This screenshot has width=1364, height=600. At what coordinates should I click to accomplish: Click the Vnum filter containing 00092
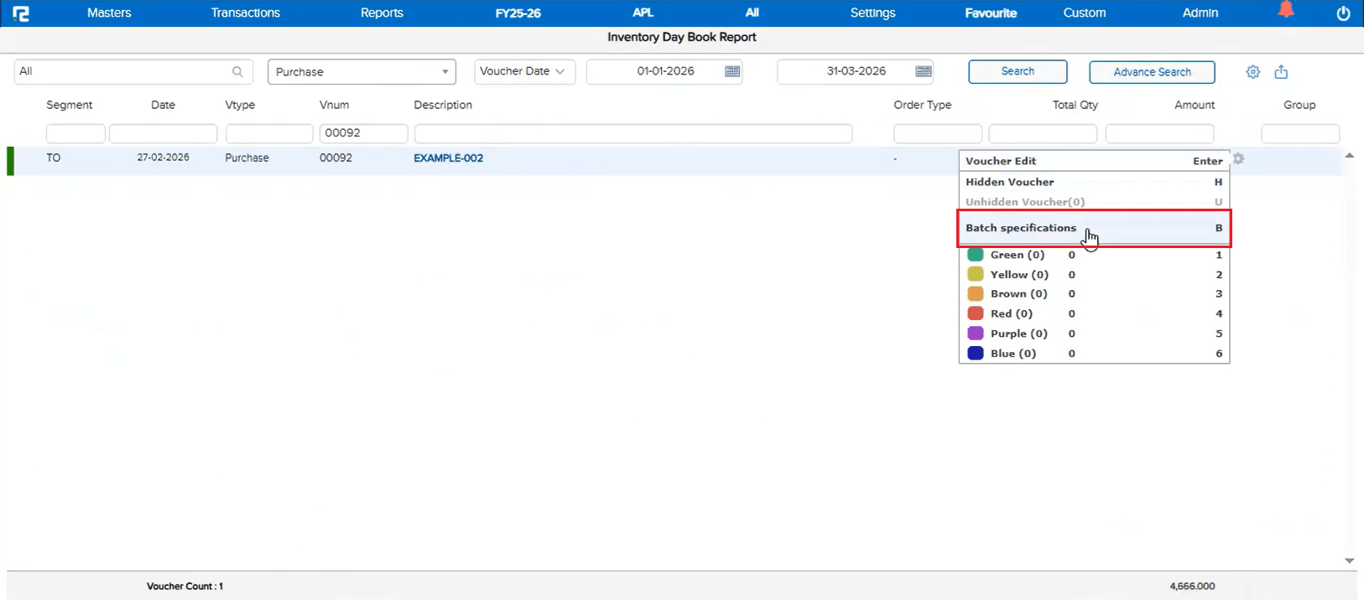(363, 133)
